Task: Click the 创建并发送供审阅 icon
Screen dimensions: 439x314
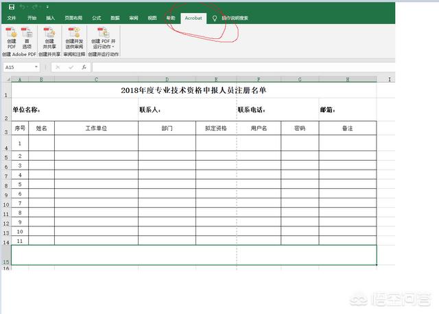Action: click(74, 38)
